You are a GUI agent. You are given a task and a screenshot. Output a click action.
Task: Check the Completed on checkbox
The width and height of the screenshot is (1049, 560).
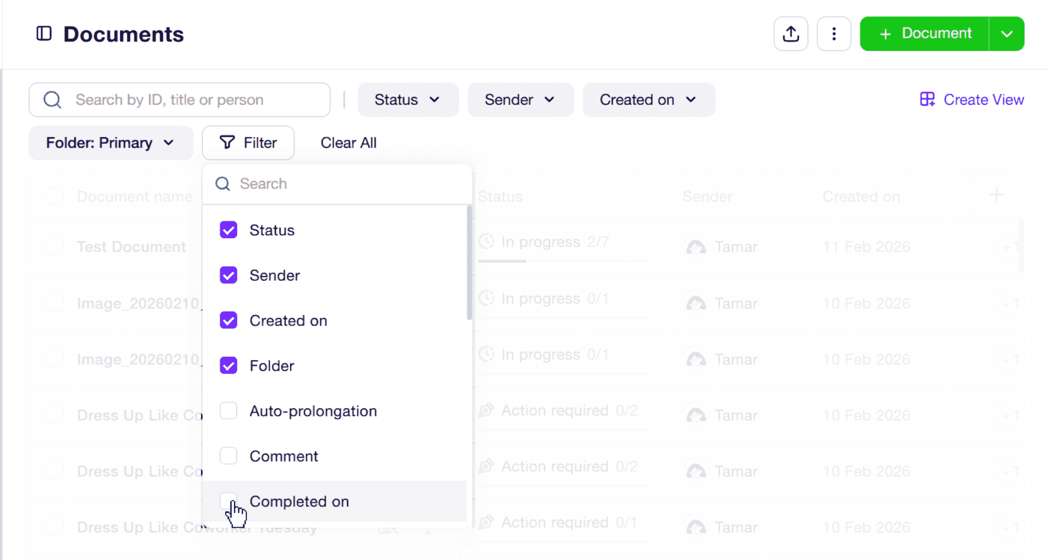coord(228,501)
